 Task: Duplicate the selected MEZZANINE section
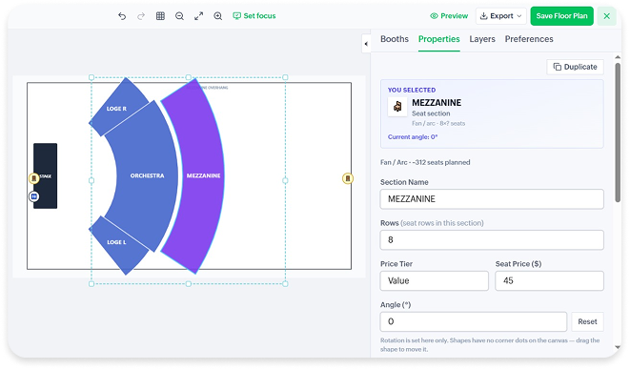575,67
